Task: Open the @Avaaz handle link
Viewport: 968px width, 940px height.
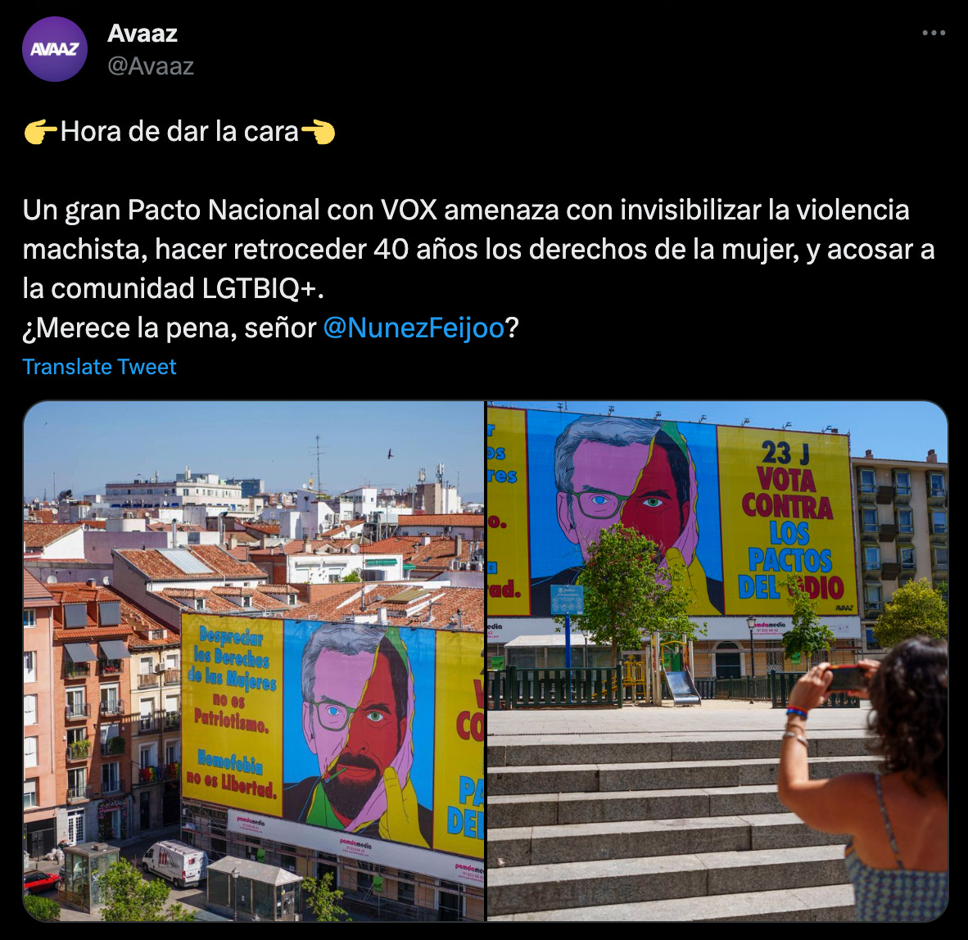Action: click(x=151, y=66)
